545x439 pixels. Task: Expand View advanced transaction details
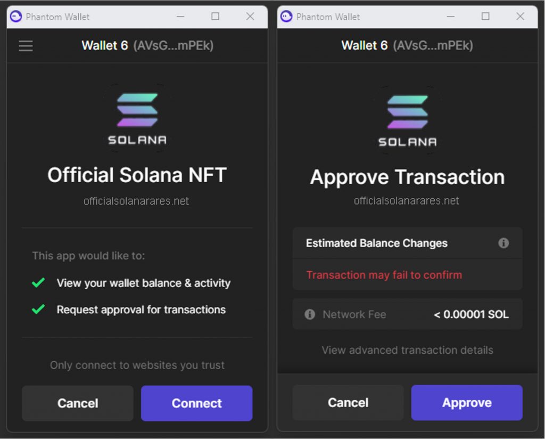(407, 350)
